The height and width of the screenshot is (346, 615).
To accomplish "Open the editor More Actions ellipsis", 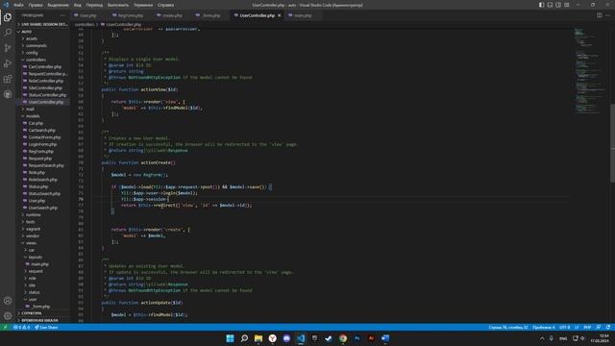I will [608, 15].
